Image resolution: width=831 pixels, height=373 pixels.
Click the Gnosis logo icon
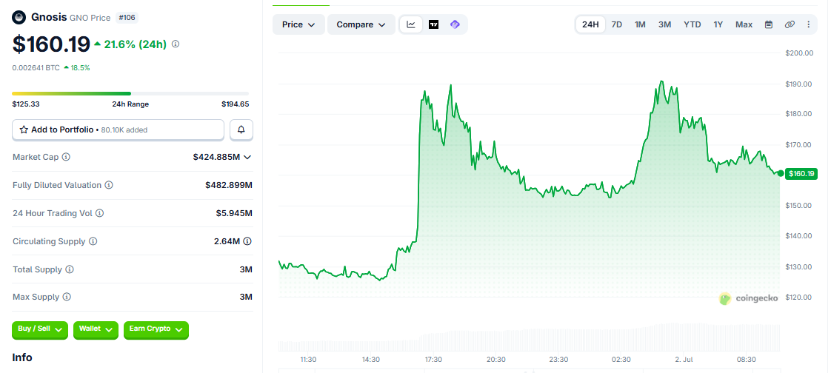click(19, 18)
